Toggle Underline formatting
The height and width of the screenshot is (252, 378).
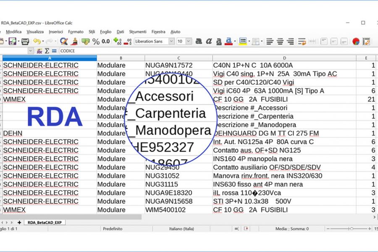[219, 42]
